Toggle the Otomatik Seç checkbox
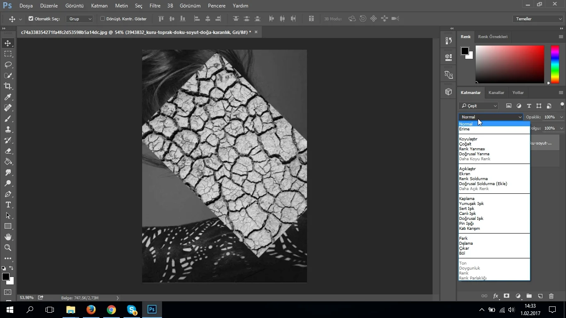 [31, 19]
